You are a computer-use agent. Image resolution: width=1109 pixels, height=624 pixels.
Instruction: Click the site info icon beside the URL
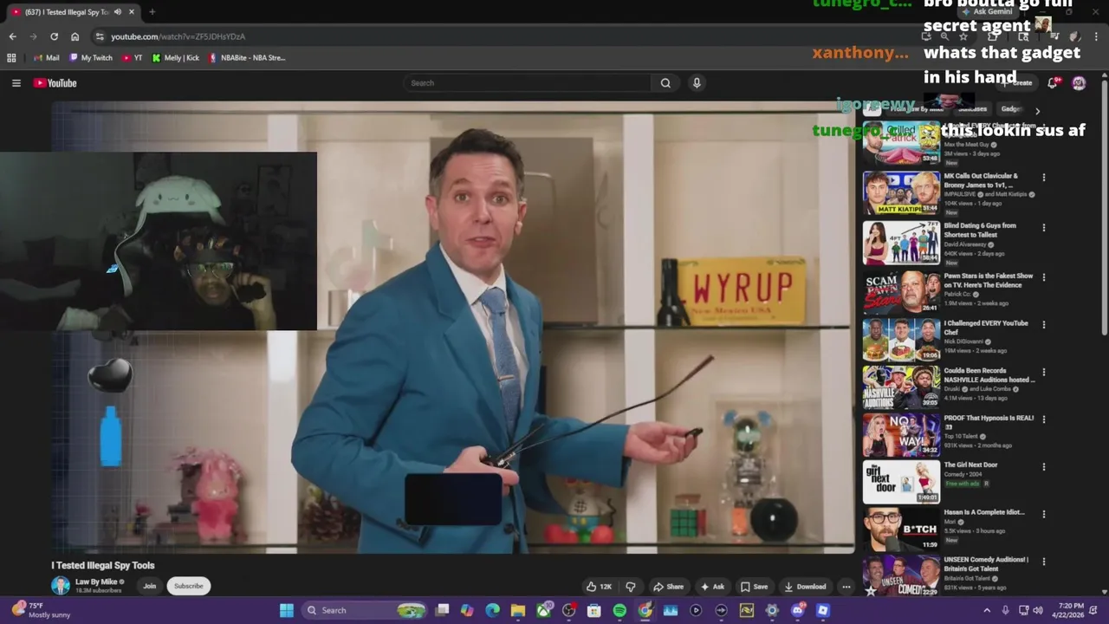click(x=100, y=36)
